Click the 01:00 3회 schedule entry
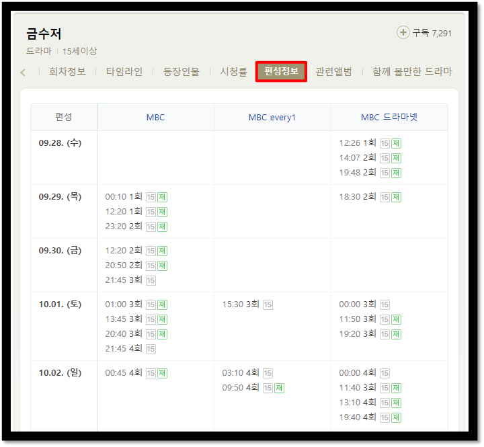The image size is (484, 447). pyautogui.click(x=124, y=304)
